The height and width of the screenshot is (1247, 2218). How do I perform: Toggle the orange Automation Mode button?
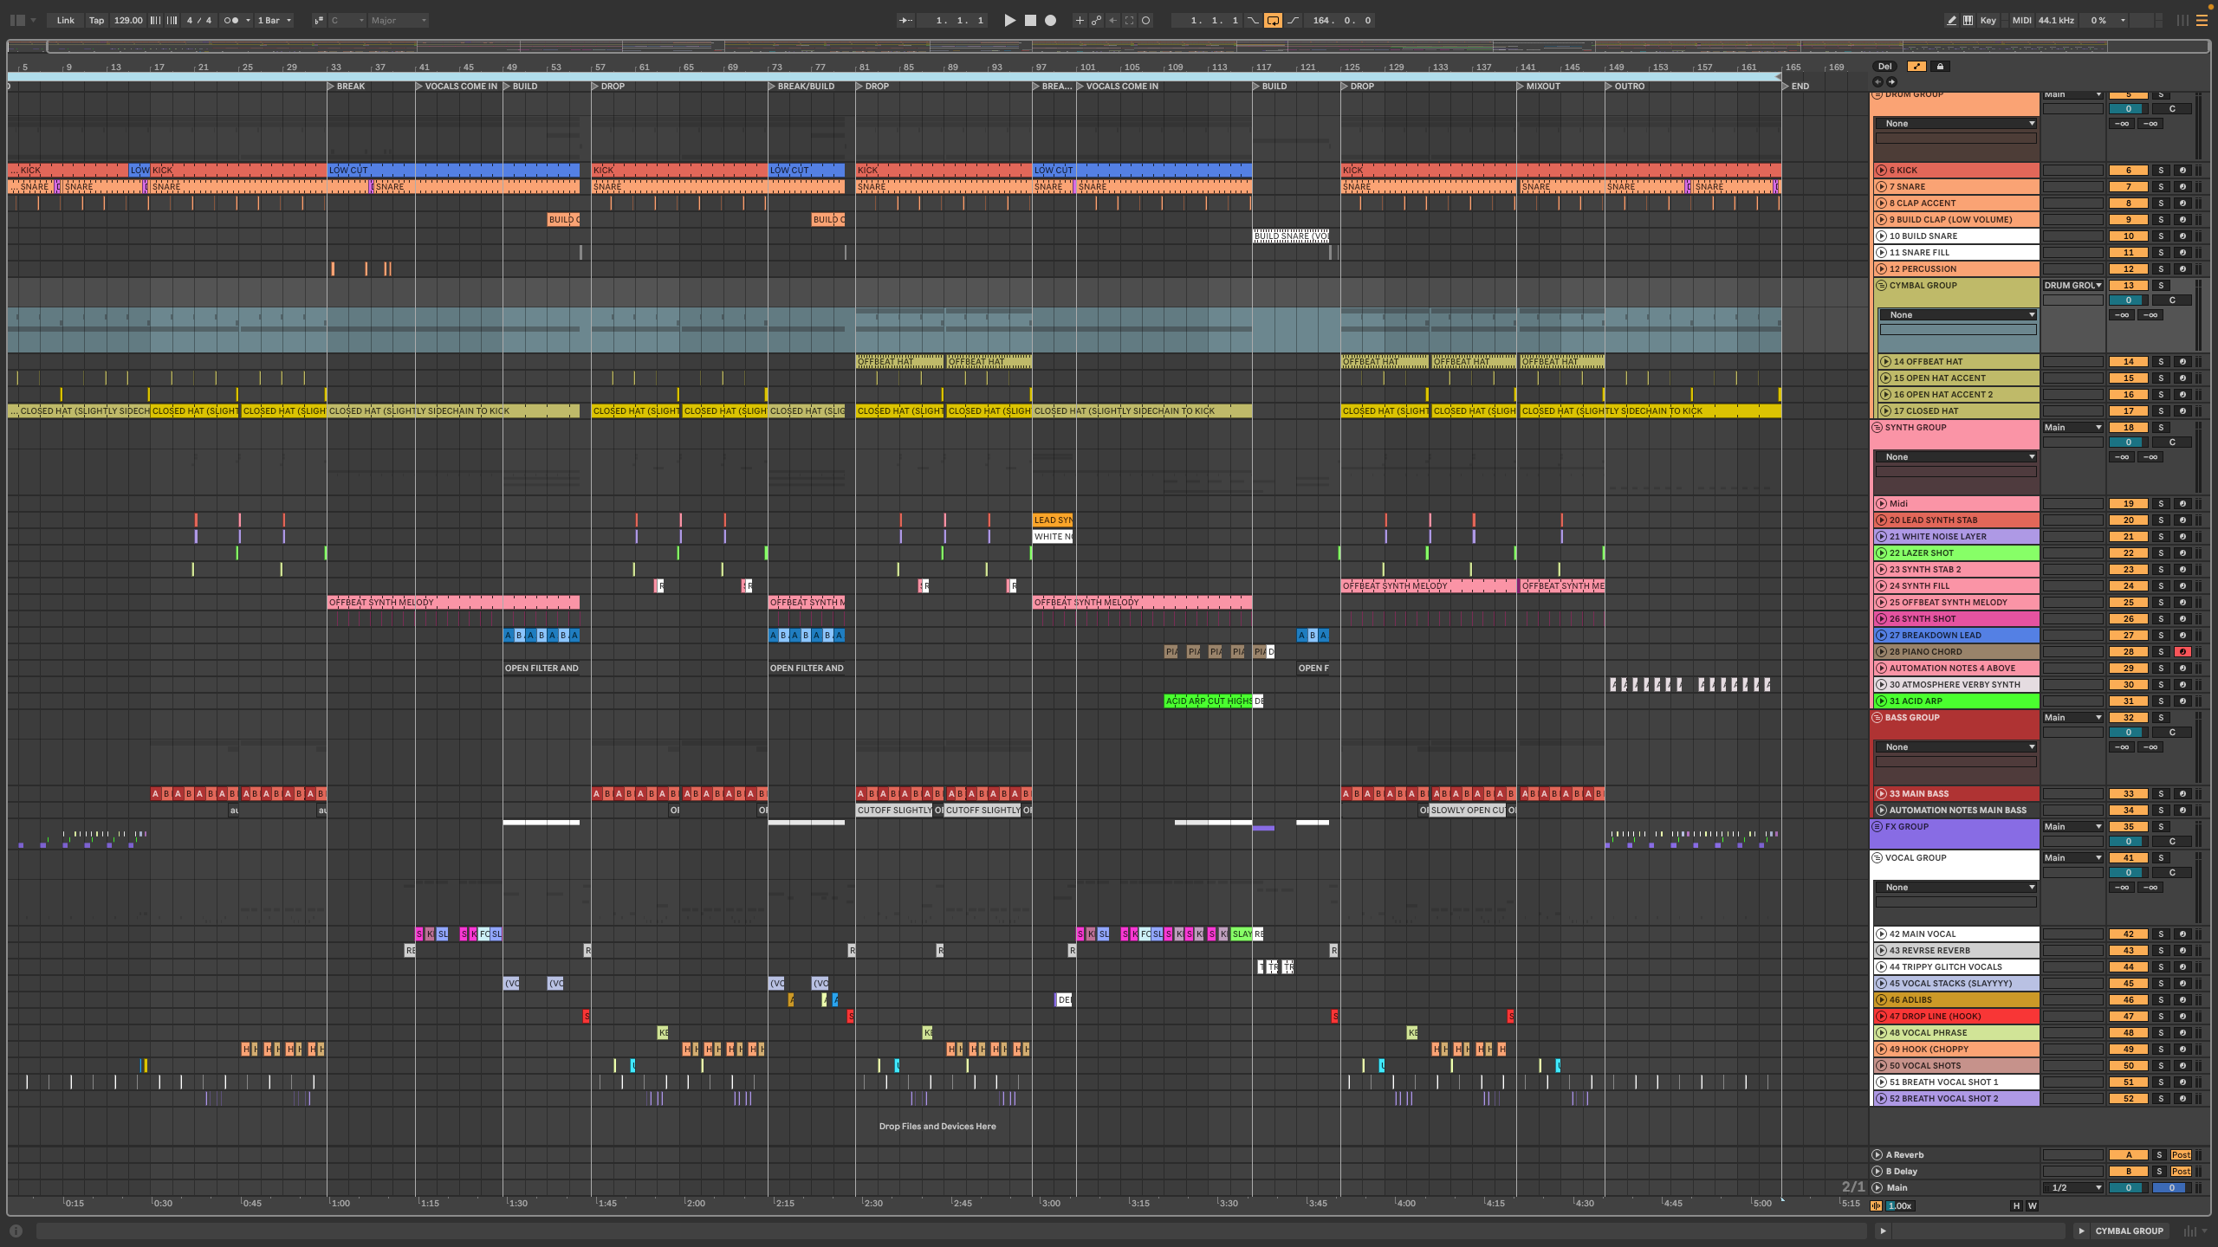[x=1916, y=66]
